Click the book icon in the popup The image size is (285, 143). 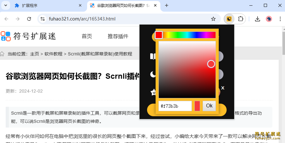tap(153, 56)
